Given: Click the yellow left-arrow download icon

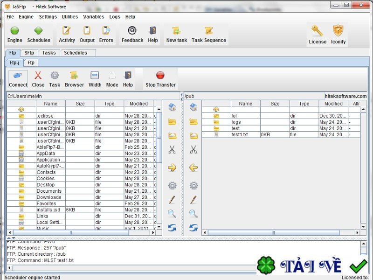Looking at the screenshot, I should [193, 168].
